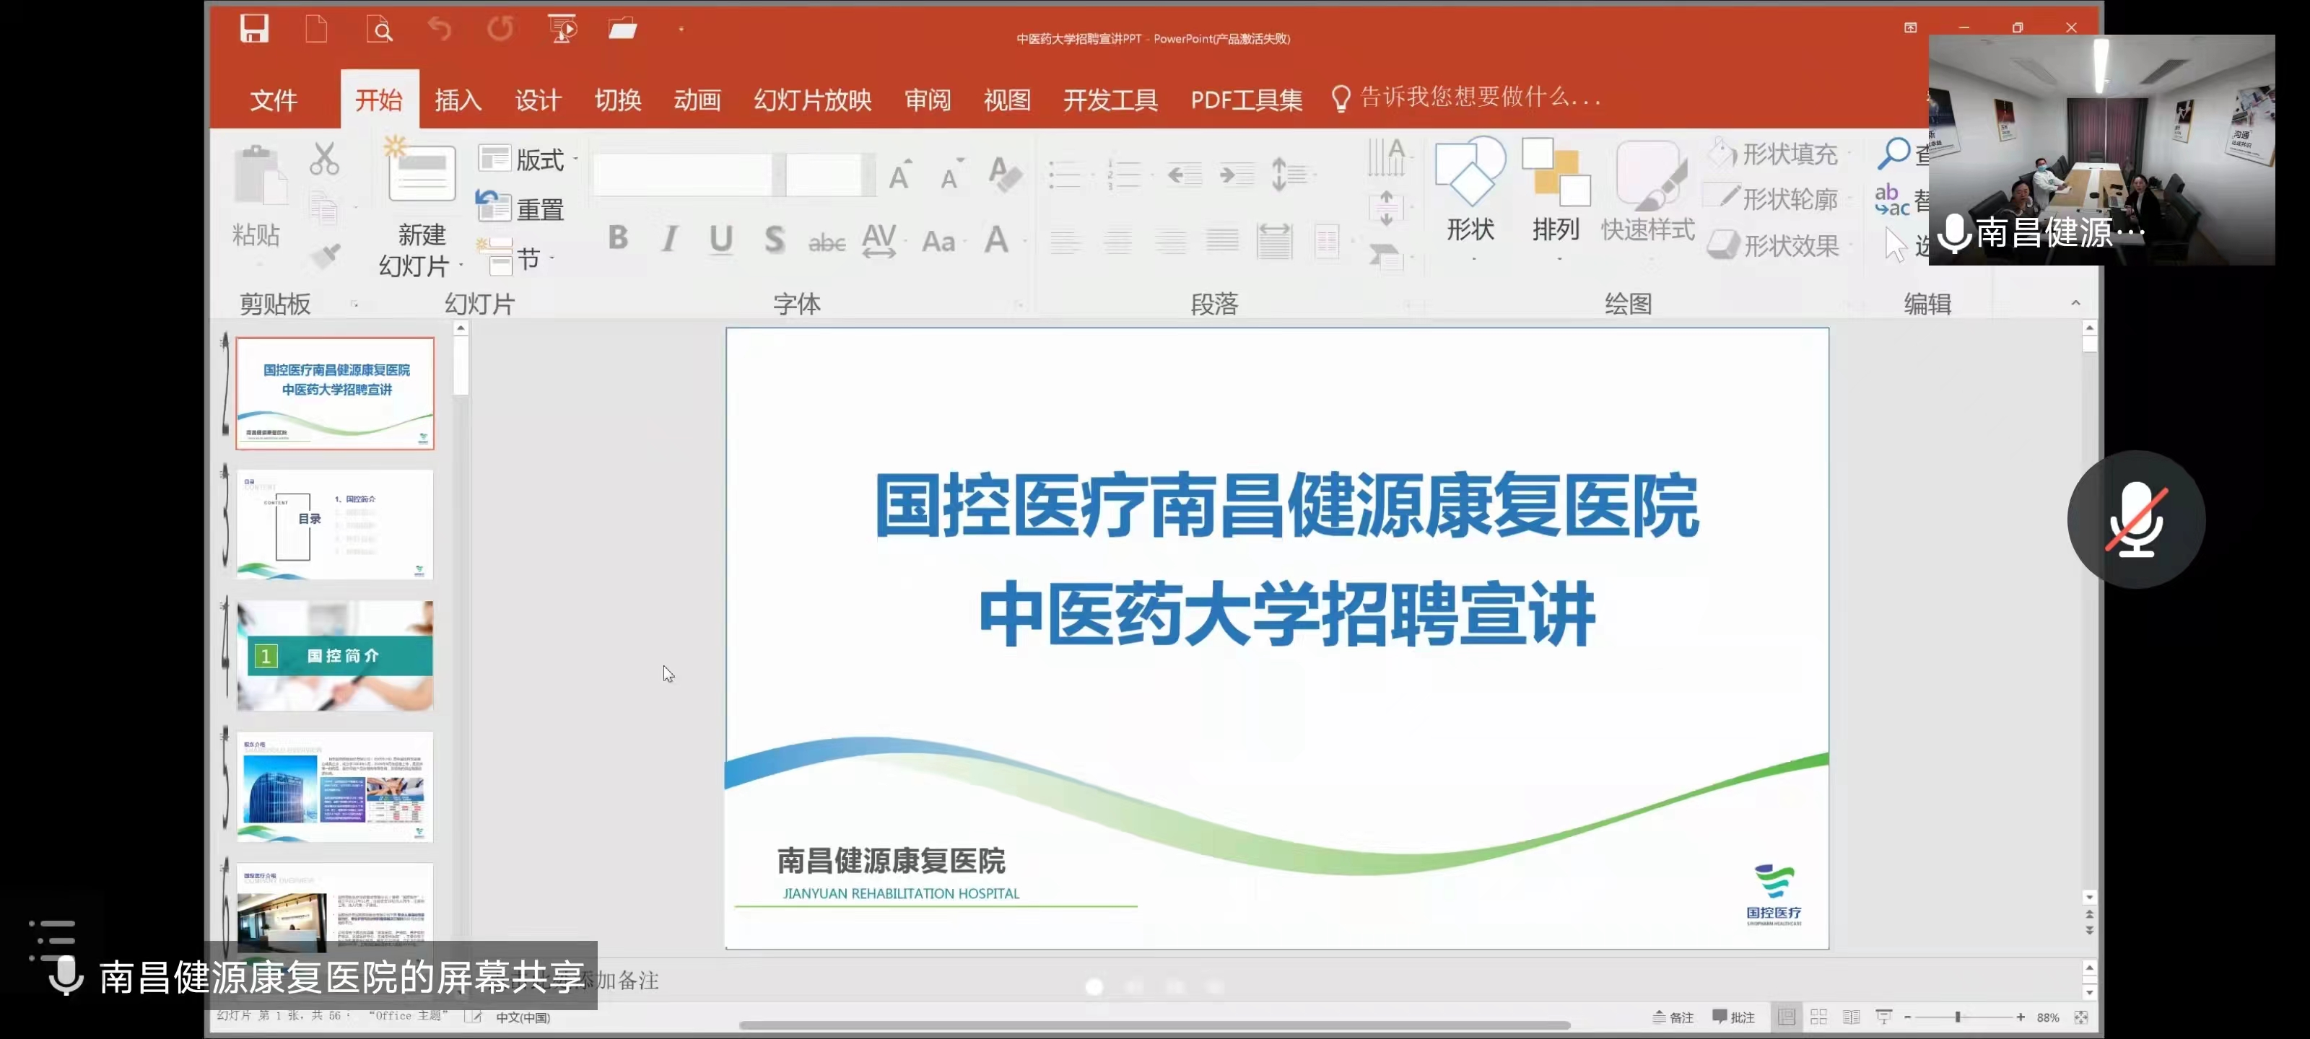Screen dimensions: 2310x1039
Task: Click the Undo arrow icon
Action: coord(440,29)
